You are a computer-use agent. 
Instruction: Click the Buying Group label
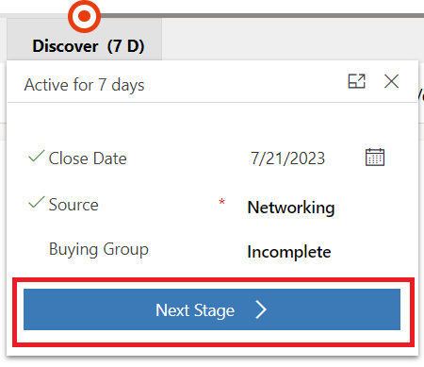pos(99,250)
